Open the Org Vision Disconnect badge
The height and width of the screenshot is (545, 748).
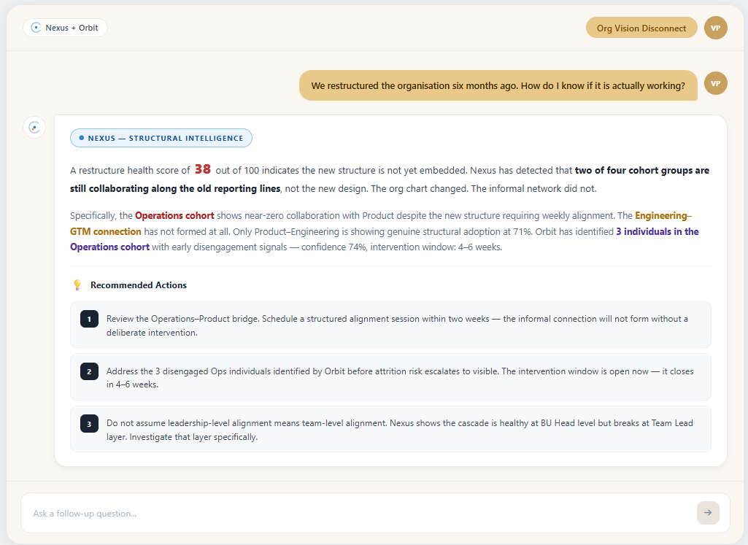point(641,28)
